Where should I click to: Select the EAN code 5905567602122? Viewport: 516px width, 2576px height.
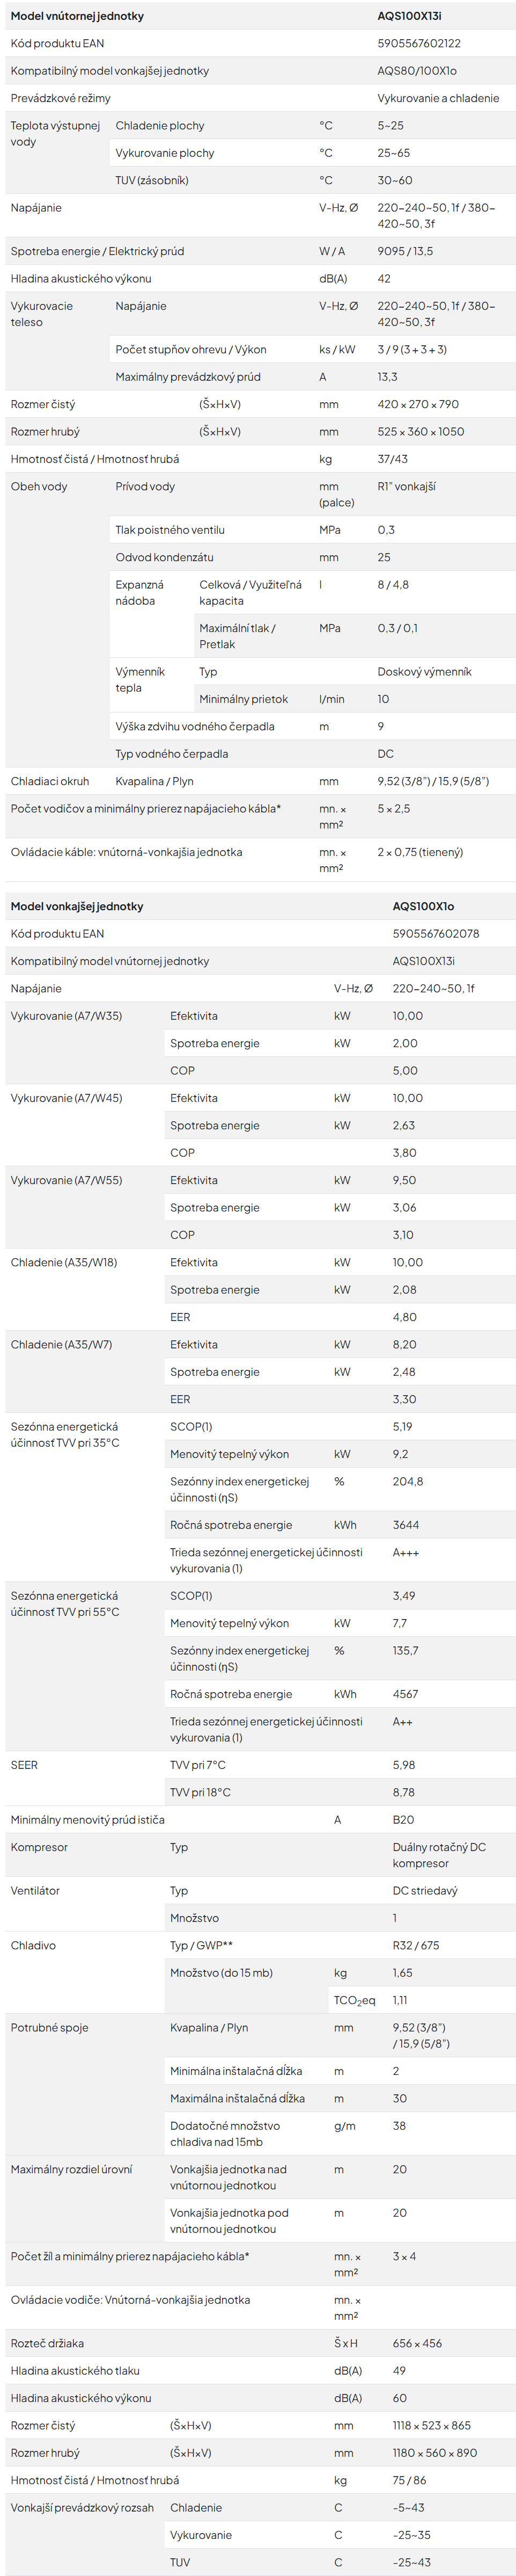[419, 43]
